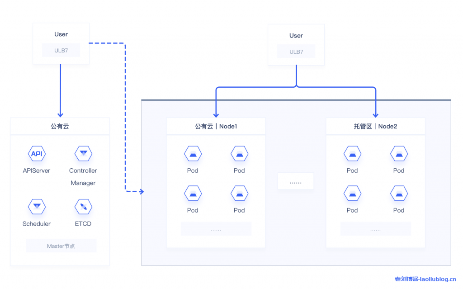
Task: Select the top-right Pod icon in Node1
Action: 239,154
